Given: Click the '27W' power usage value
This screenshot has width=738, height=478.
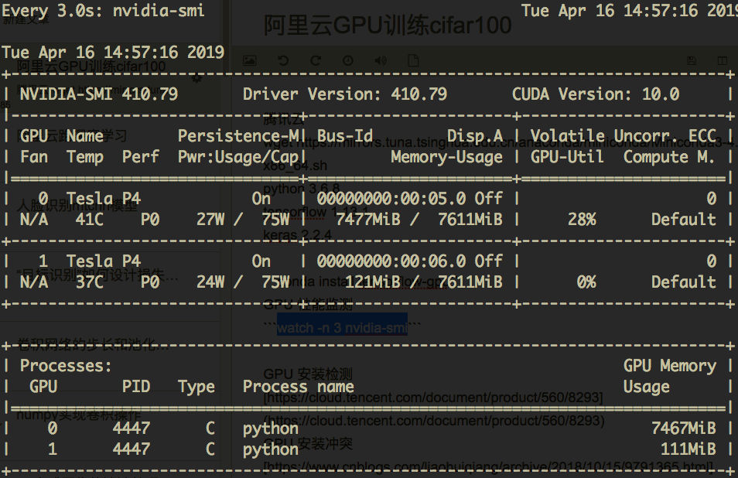Looking at the screenshot, I should click(x=210, y=219).
